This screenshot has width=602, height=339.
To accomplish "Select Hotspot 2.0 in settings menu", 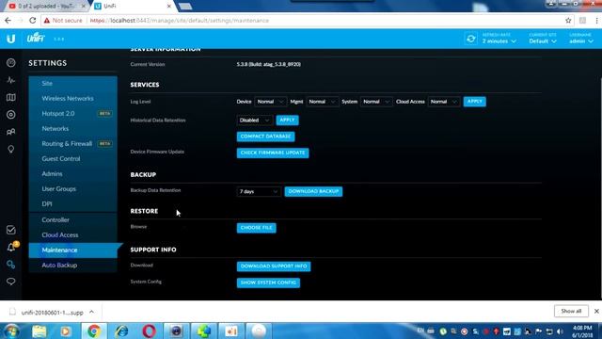I will click(73, 113).
